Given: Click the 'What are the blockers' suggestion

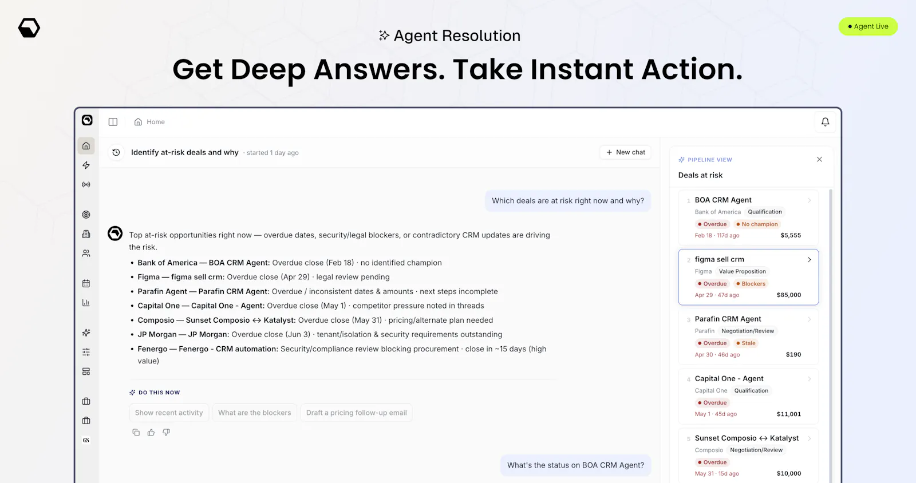Looking at the screenshot, I should (x=255, y=413).
